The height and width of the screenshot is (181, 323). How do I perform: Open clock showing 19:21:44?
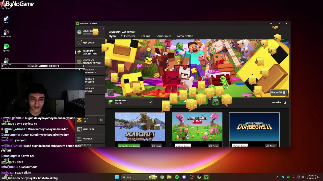[312, 177]
